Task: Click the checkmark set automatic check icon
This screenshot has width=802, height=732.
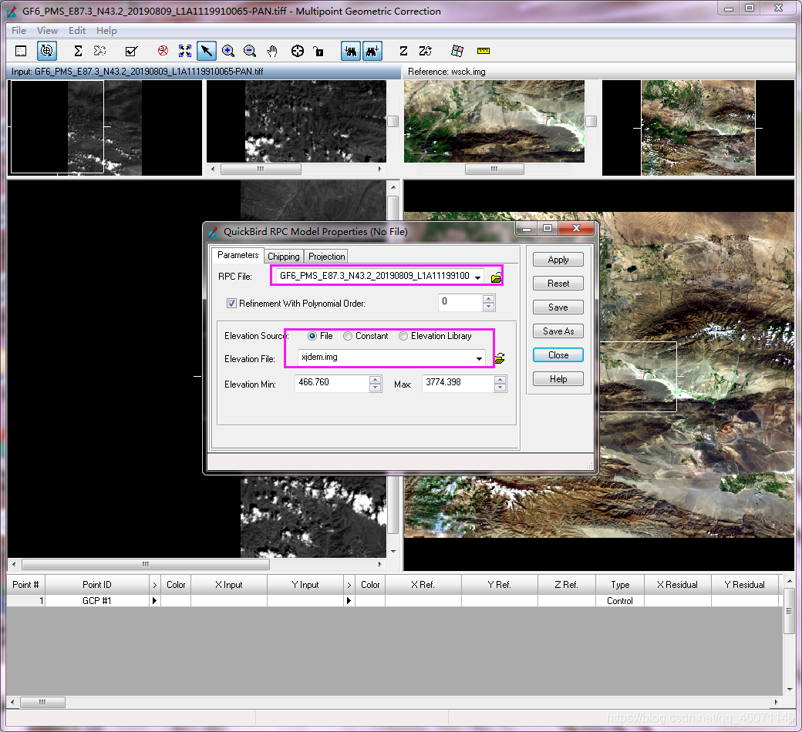Action: pos(131,51)
